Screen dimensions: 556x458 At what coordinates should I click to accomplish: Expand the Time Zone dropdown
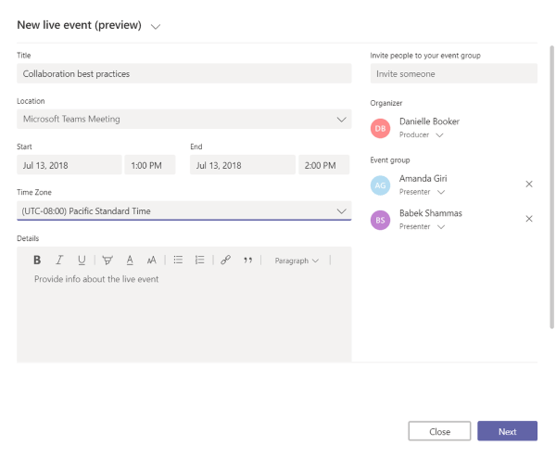click(341, 211)
